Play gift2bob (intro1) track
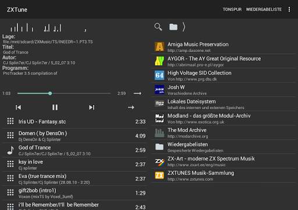Screen dimensions: 298x210 tap(74, 193)
